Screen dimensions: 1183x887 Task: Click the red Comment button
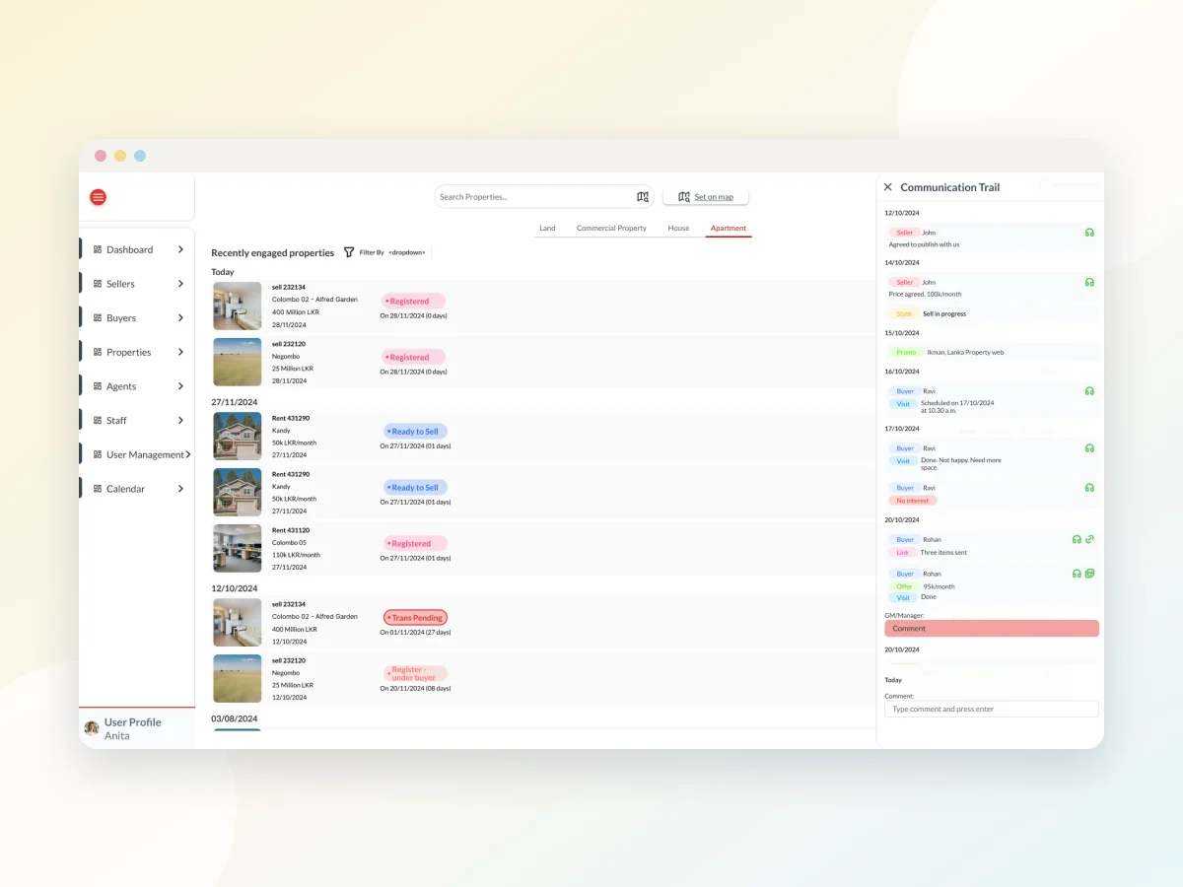992,629
